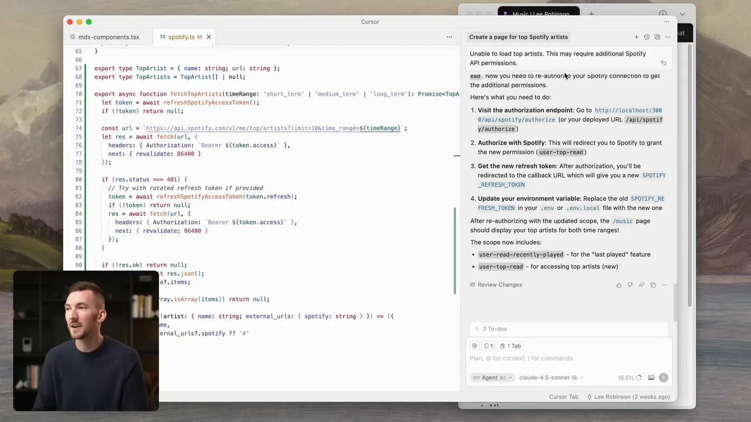751x422 pixels.
Task: Open new tab in browser window behind
Action: click(x=591, y=14)
